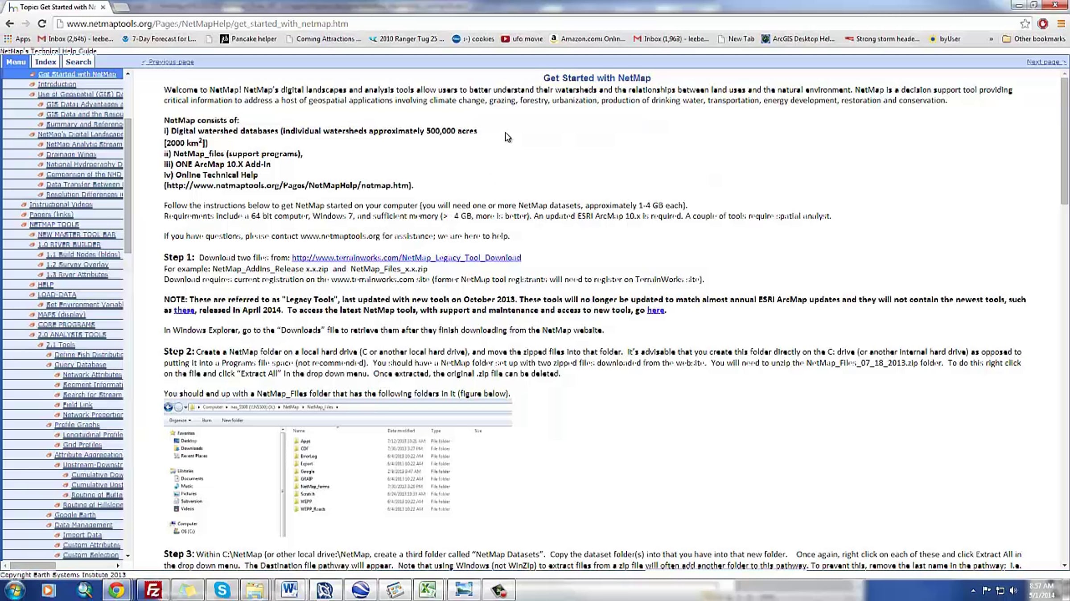This screenshot has height=601, width=1070.
Task: Click the red extension icon in Chrome toolbar
Action: [1043, 24]
